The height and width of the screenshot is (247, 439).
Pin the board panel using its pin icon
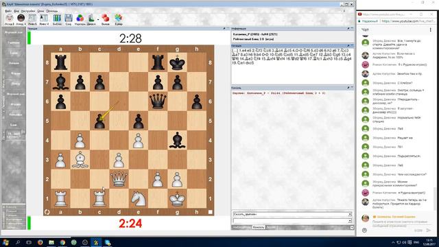point(224,29)
